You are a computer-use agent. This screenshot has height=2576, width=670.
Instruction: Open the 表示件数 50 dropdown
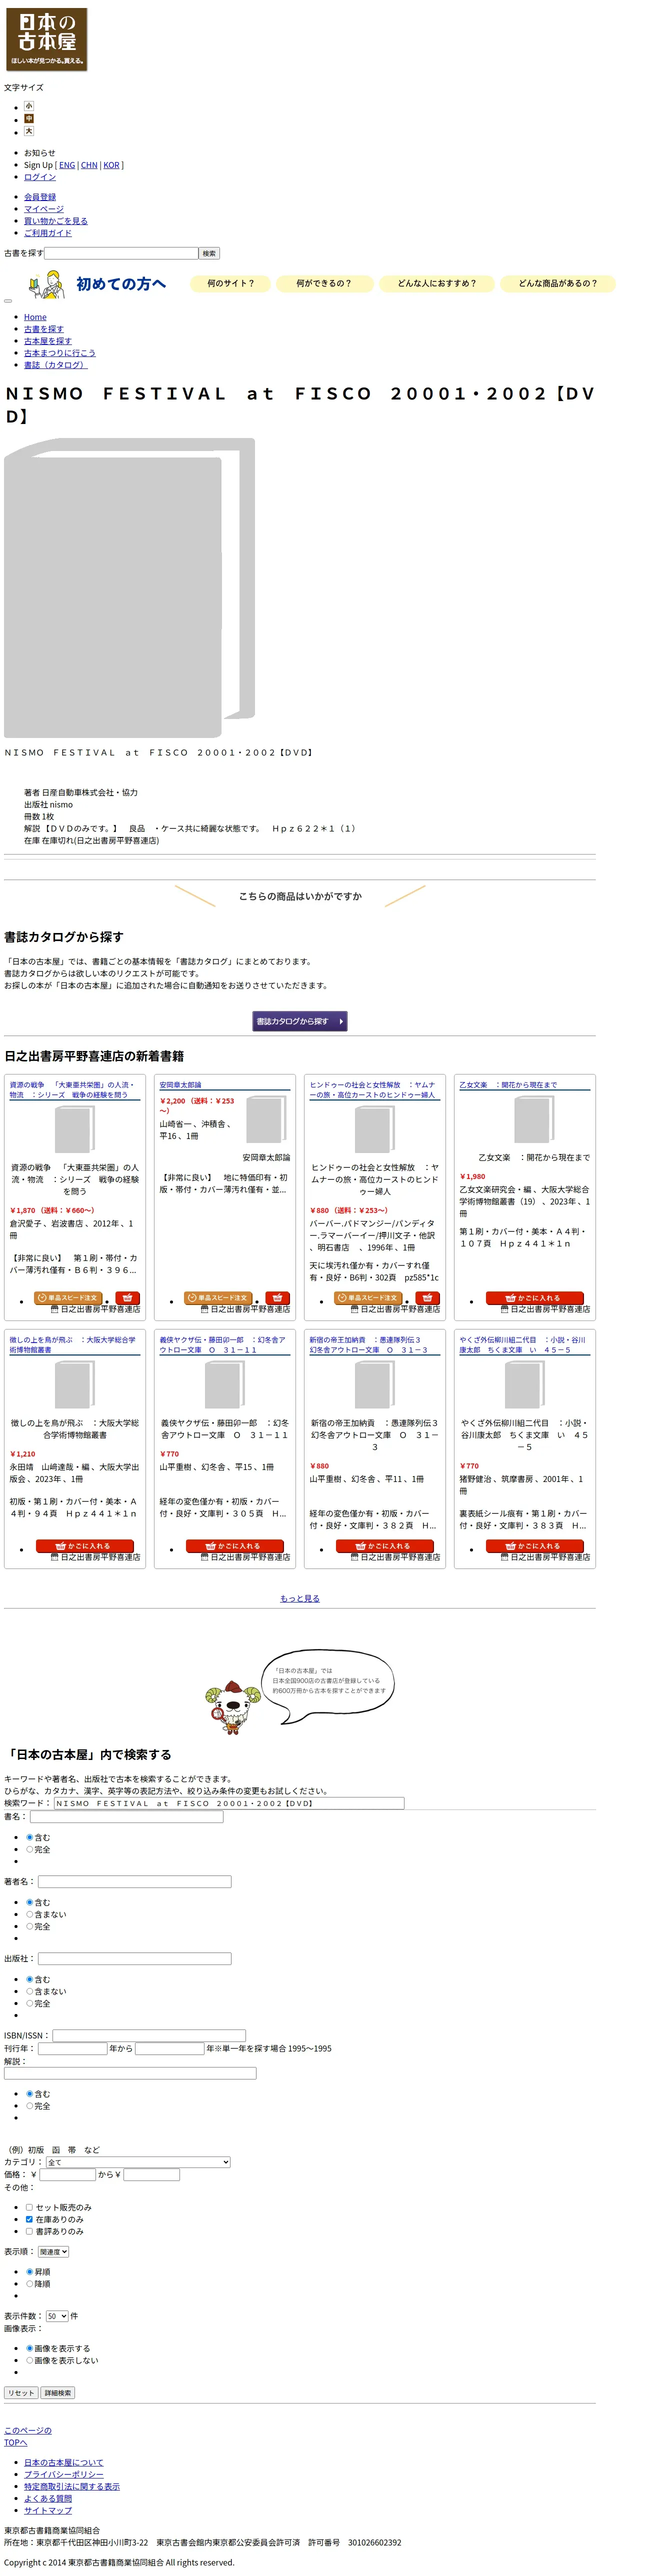(x=57, y=2316)
